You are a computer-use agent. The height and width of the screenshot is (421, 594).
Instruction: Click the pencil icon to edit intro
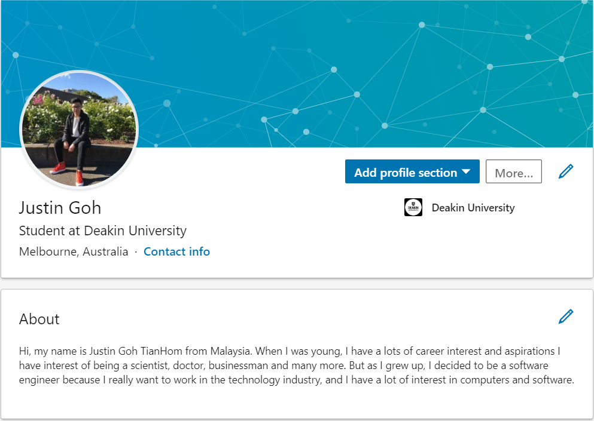(565, 172)
